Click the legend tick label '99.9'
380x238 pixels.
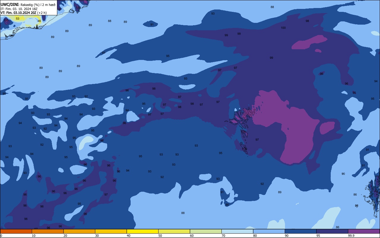(x=351, y=236)
